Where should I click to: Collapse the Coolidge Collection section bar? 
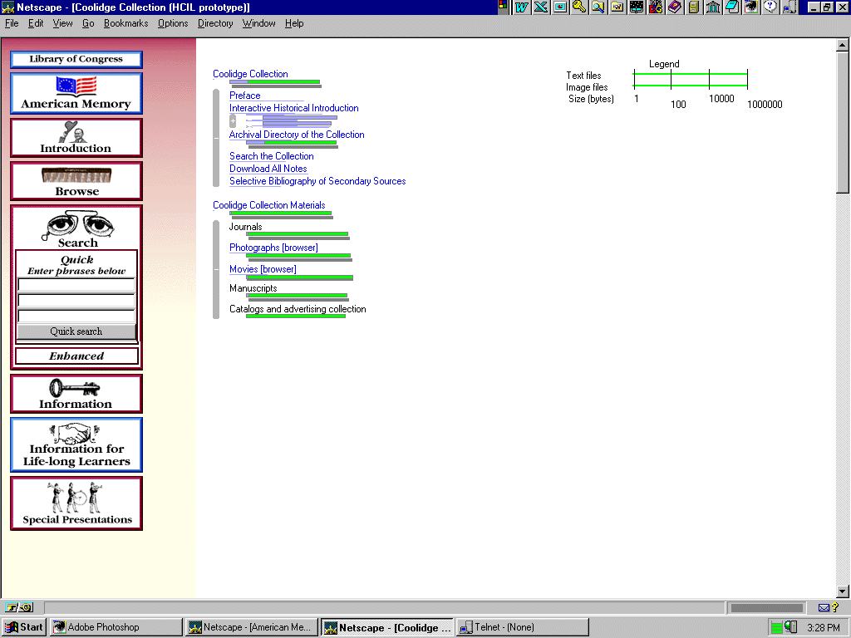tap(216, 138)
